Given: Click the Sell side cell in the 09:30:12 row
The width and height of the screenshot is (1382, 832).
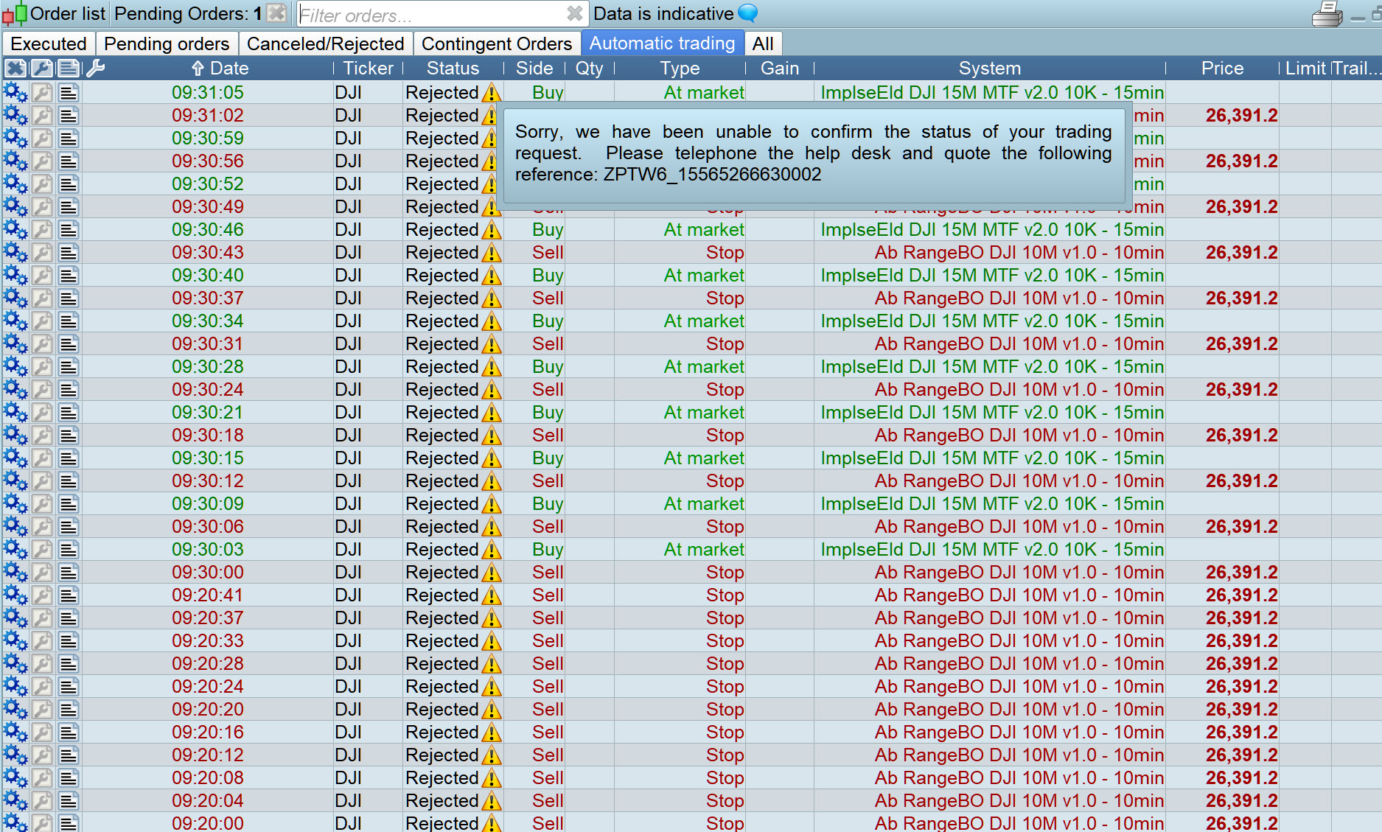Looking at the screenshot, I should (x=548, y=481).
